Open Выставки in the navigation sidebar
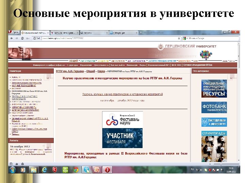The height and width of the screenshot is (183, 245). 16,88
